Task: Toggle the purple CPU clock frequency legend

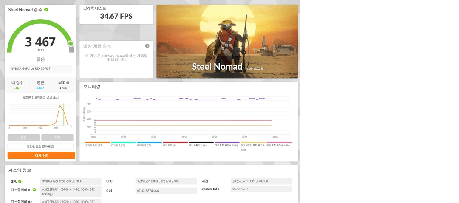Action: click(227, 144)
